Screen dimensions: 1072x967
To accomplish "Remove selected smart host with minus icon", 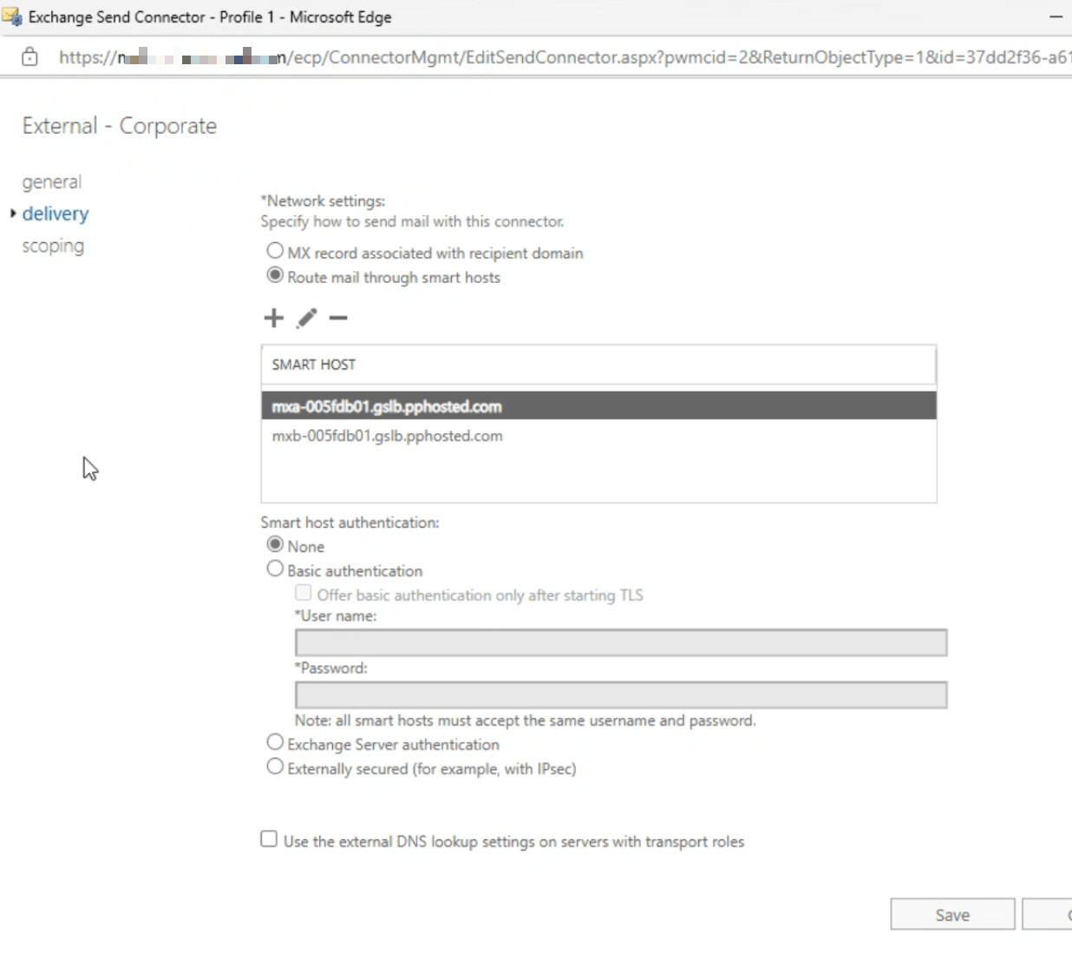I will pos(338,318).
